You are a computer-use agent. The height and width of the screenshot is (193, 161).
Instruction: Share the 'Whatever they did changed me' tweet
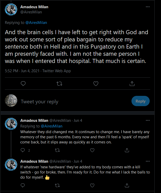coord(127,150)
